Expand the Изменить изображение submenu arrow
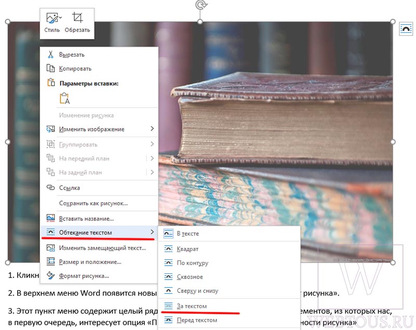The image size is (416, 330). point(152,128)
